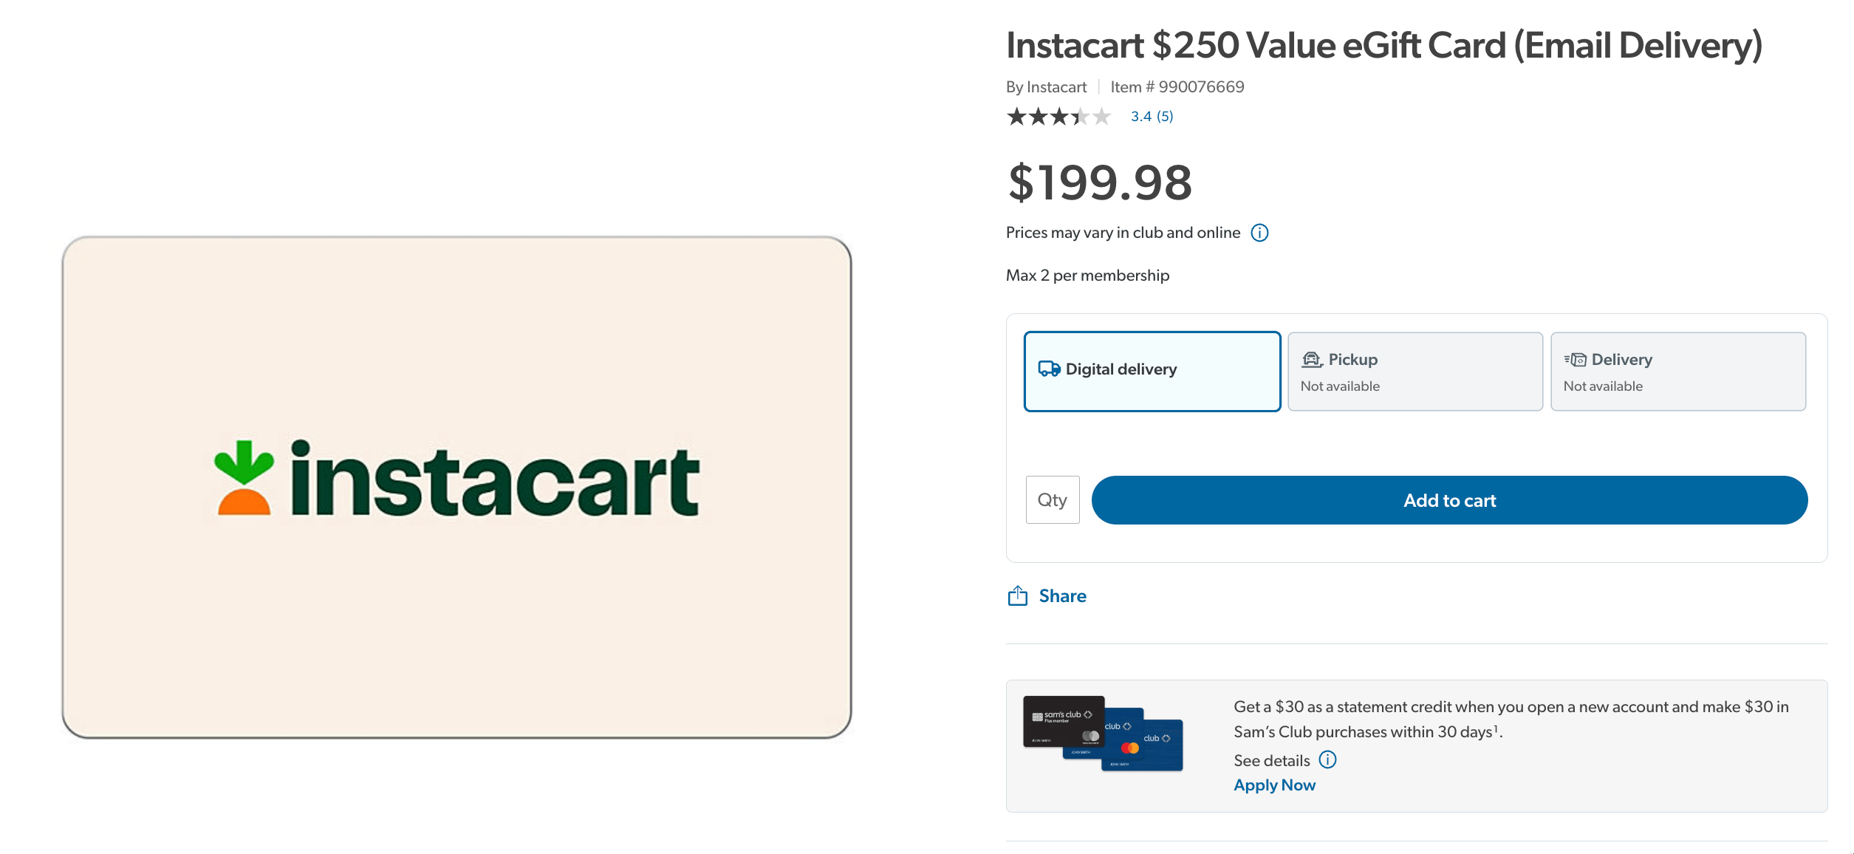
Task: Click the $199.98 price display
Action: [1098, 185]
